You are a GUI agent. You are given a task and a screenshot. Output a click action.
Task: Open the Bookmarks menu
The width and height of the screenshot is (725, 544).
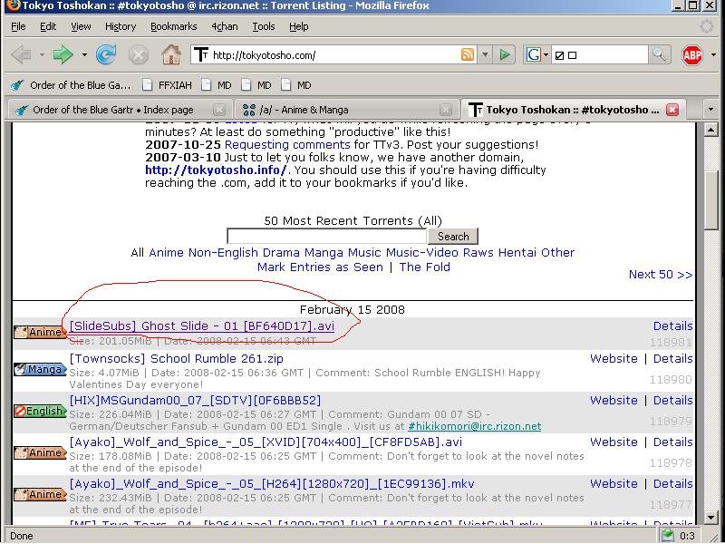click(x=173, y=26)
